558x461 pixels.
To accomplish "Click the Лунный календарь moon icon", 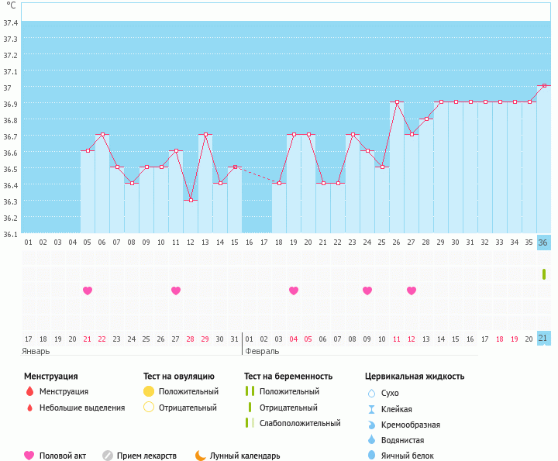I will [201, 456].
